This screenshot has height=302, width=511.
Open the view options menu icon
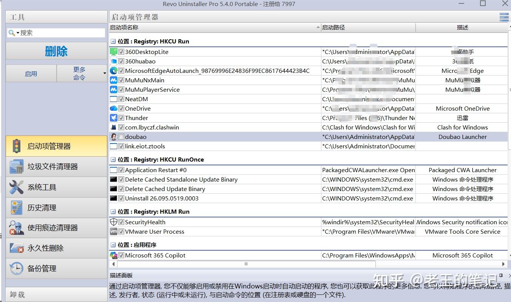[504, 17]
